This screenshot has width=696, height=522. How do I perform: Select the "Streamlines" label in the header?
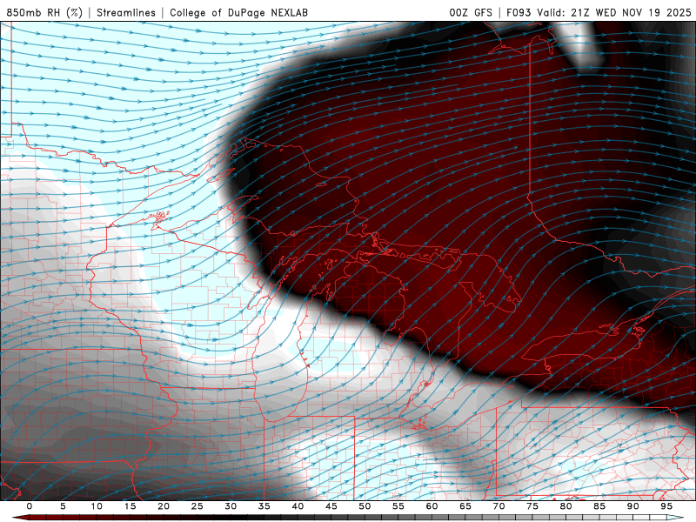[x=126, y=12]
